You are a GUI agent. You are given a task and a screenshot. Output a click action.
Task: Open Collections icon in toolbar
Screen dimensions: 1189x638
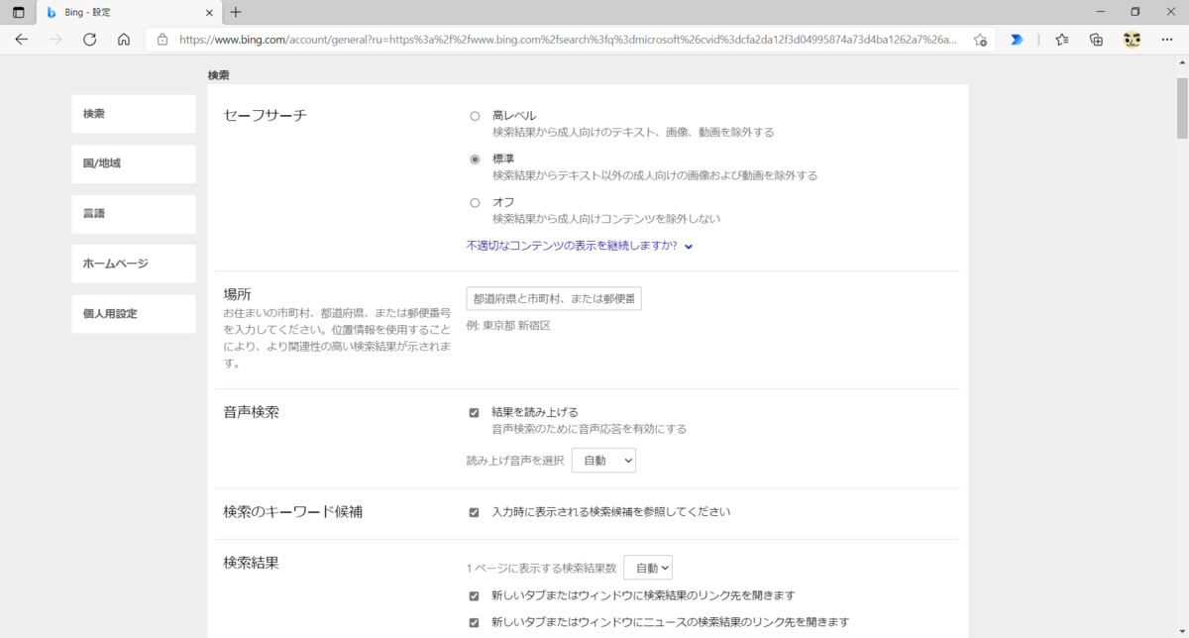[1096, 40]
